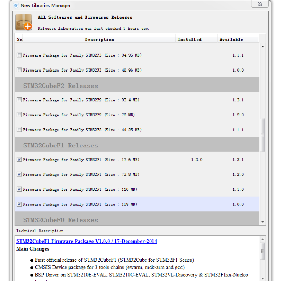Select the STM32CubeF2 Releases group header
284x281 pixels.
tap(137, 85)
